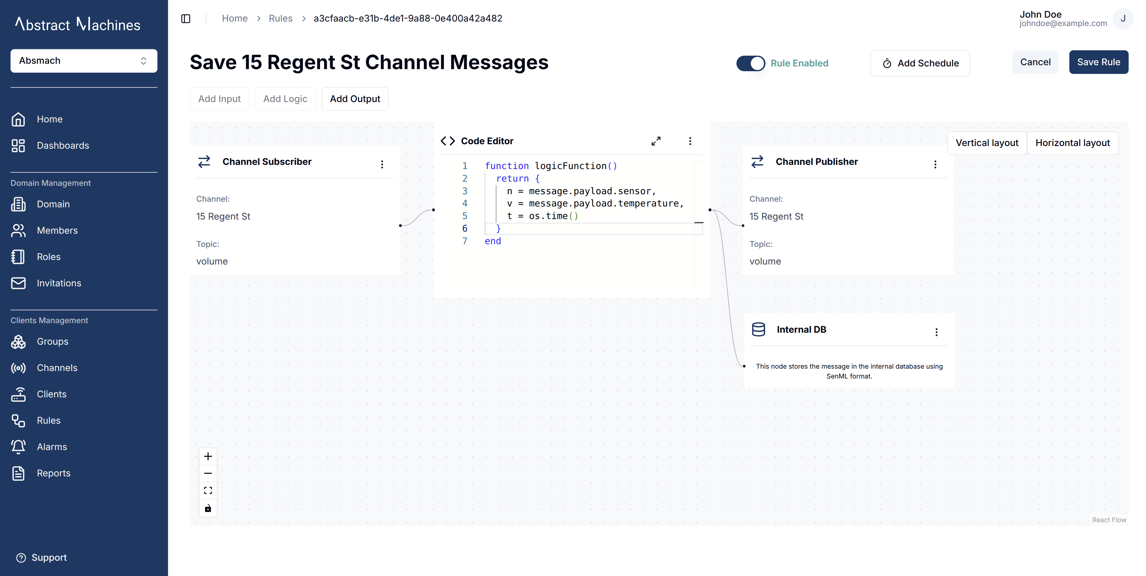Open the Support link
This screenshot has height=576, width=1146.
(x=42, y=558)
